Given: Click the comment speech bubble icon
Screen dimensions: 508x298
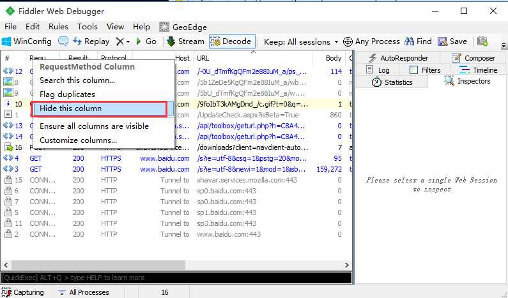Looking at the screenshot, I should click(63, 41).
